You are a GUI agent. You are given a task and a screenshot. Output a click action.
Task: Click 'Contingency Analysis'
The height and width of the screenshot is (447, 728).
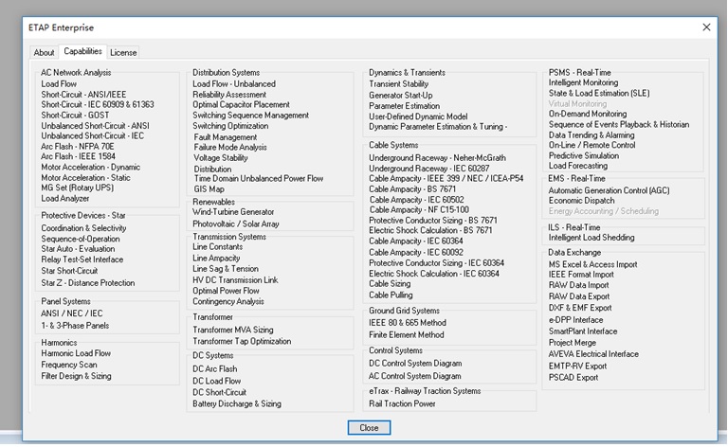point(228,301)
